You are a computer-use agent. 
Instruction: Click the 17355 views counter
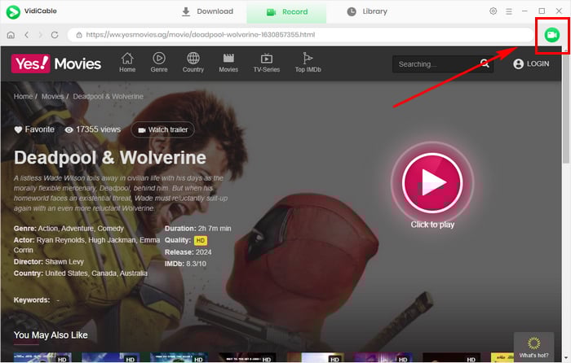[x=93, y=129]
